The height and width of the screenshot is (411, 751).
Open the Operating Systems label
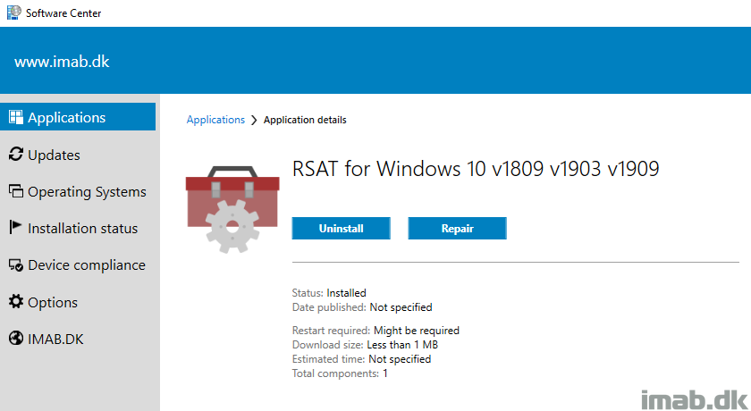click(88, 192)
